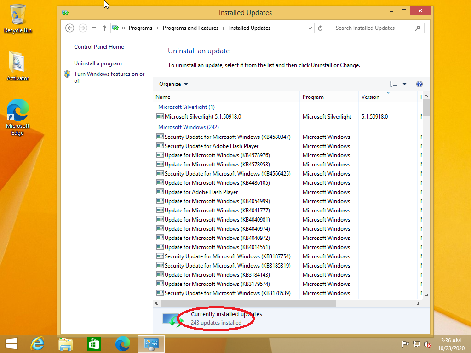Select Update KB4014551

213,247
